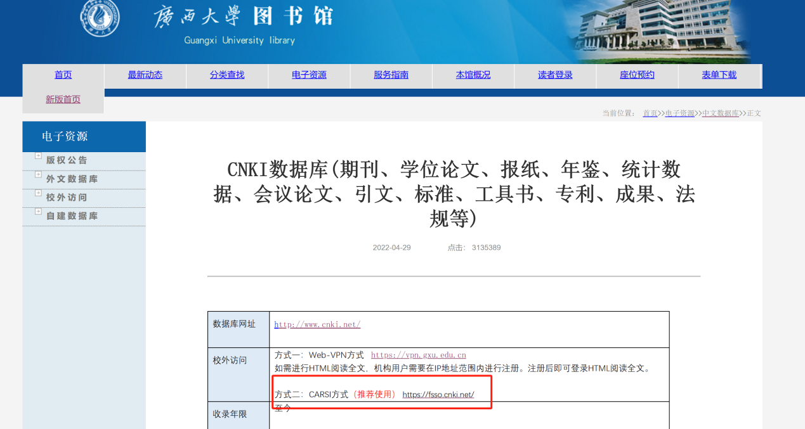Go to 最新动态 in navigation bar
The image size is (805, 429).
pyautogui.click(x=145, y=75)
